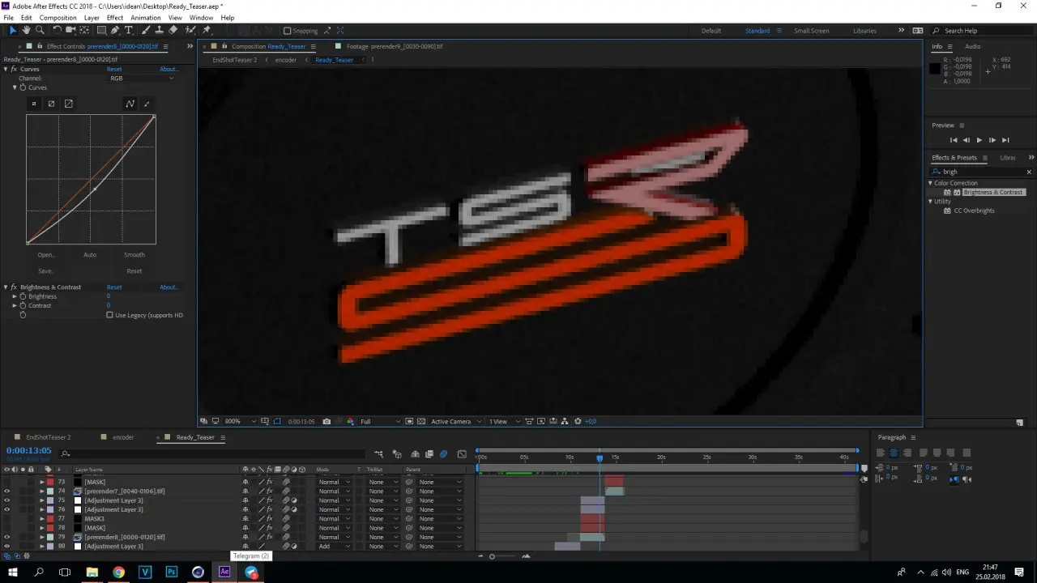Select the Hand tool

tap(27, 31)
